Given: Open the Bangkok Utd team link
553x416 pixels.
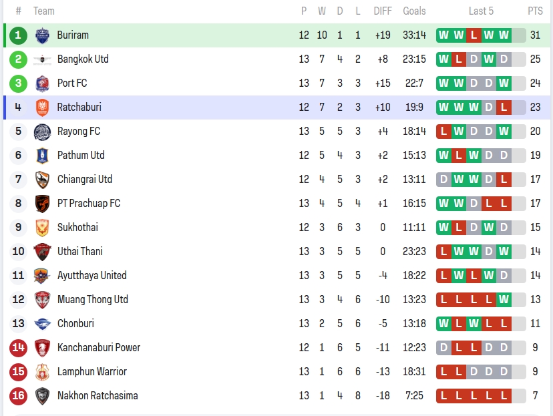Looking at the screenshot, I should [83, 59].
